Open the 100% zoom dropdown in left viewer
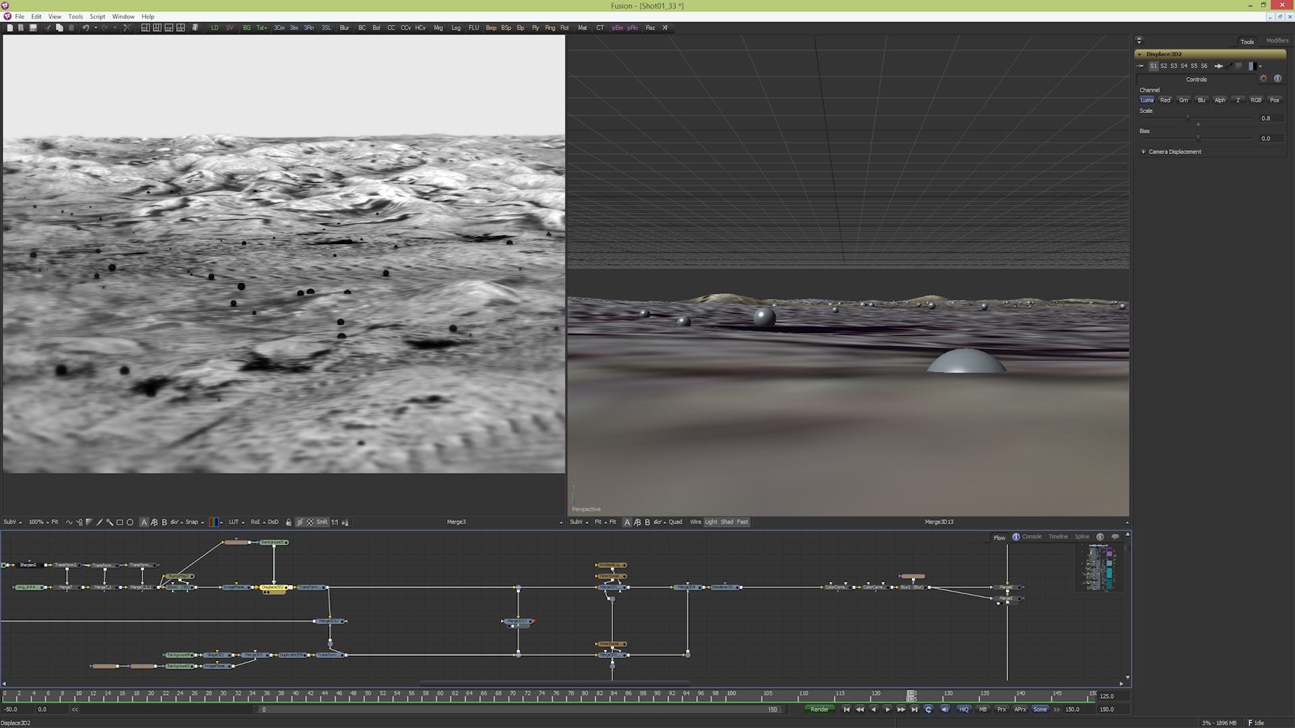Image resolution: width=1295 pixels, height=728 pixels. click(38, 522)
